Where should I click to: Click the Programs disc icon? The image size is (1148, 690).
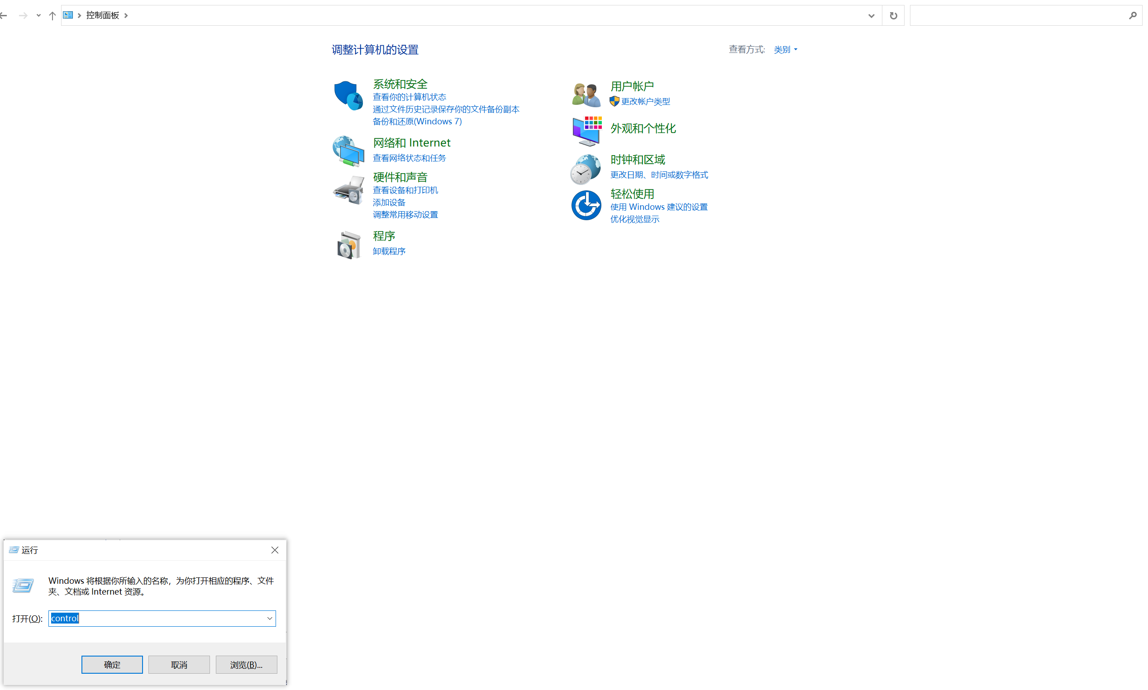348,245
